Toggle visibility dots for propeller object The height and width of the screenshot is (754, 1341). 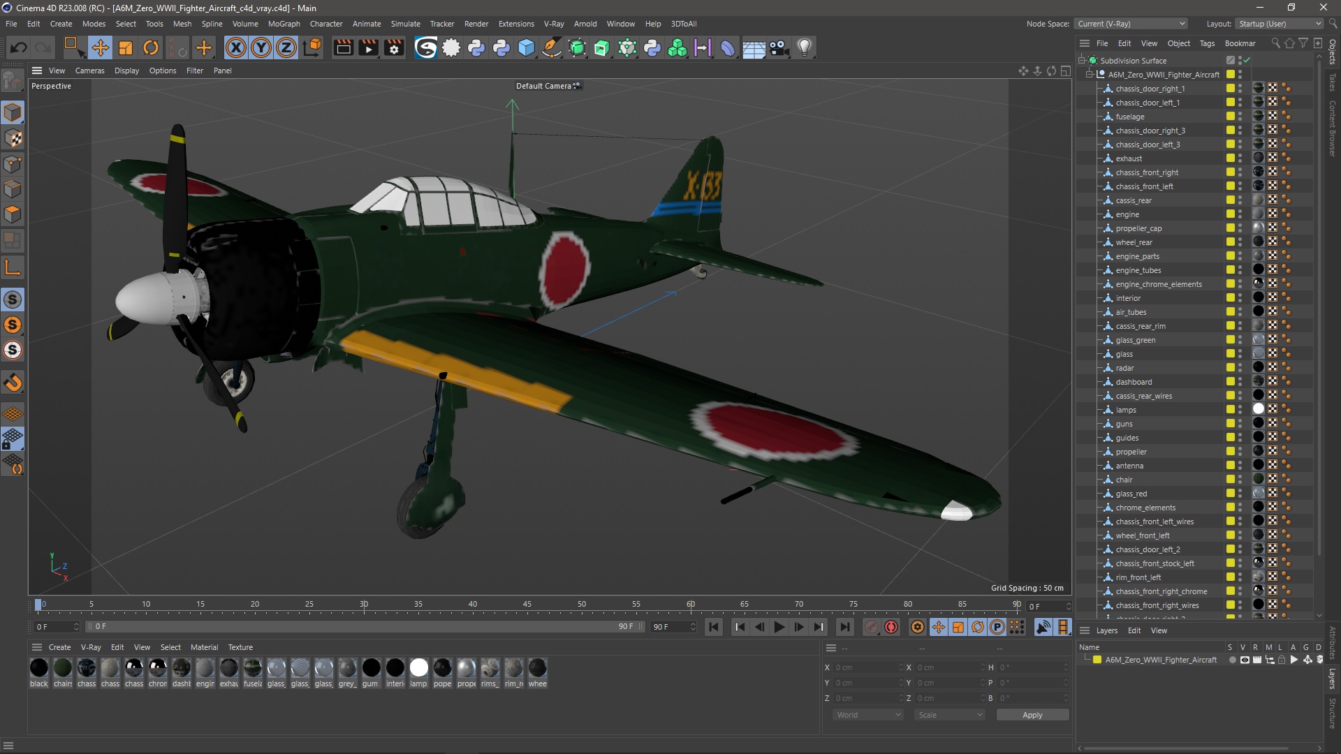pyautogui.click(x=1240, y=452)
